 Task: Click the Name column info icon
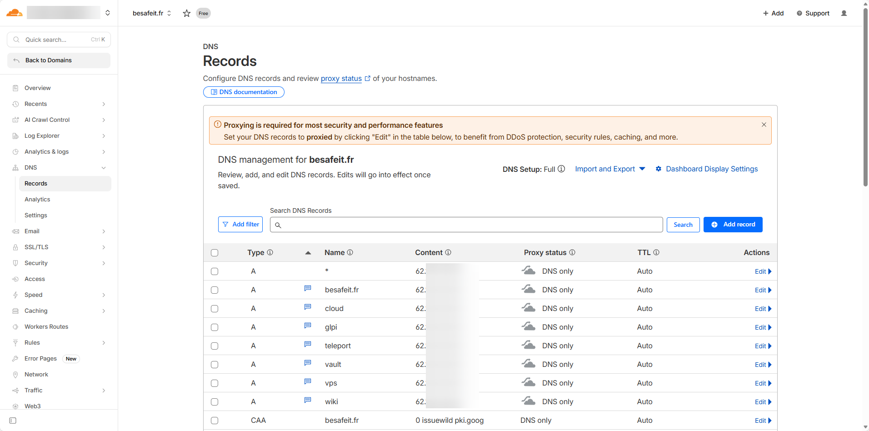point(350,252)
